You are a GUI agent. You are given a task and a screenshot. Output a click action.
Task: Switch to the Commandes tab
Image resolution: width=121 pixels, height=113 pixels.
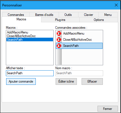16,15
